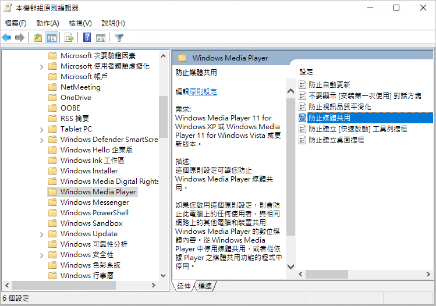
Task: Toggle the Show/Hide action pane icon
Action: coord(101,38)
